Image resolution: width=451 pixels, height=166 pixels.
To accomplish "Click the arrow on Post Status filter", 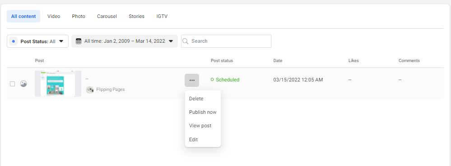I will click(61, 41).
